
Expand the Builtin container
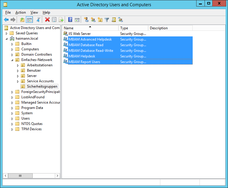[x=12, y=44]
